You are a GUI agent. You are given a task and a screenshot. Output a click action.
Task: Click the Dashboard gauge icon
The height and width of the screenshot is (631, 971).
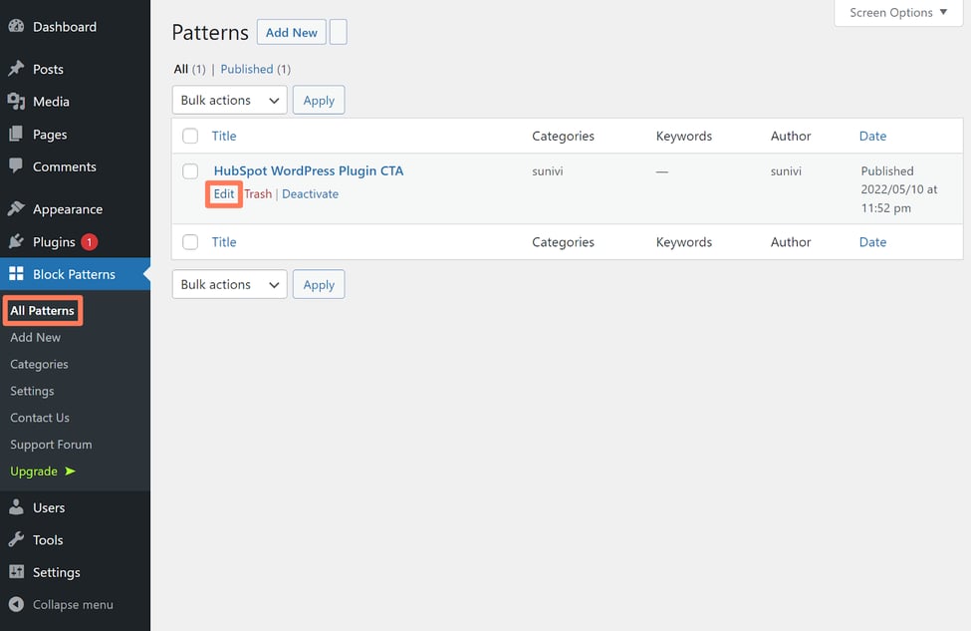coord(16,27)
